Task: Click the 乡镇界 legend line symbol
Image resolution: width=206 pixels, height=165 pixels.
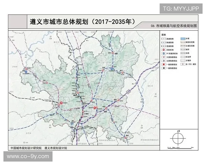Action: [183, 60]
